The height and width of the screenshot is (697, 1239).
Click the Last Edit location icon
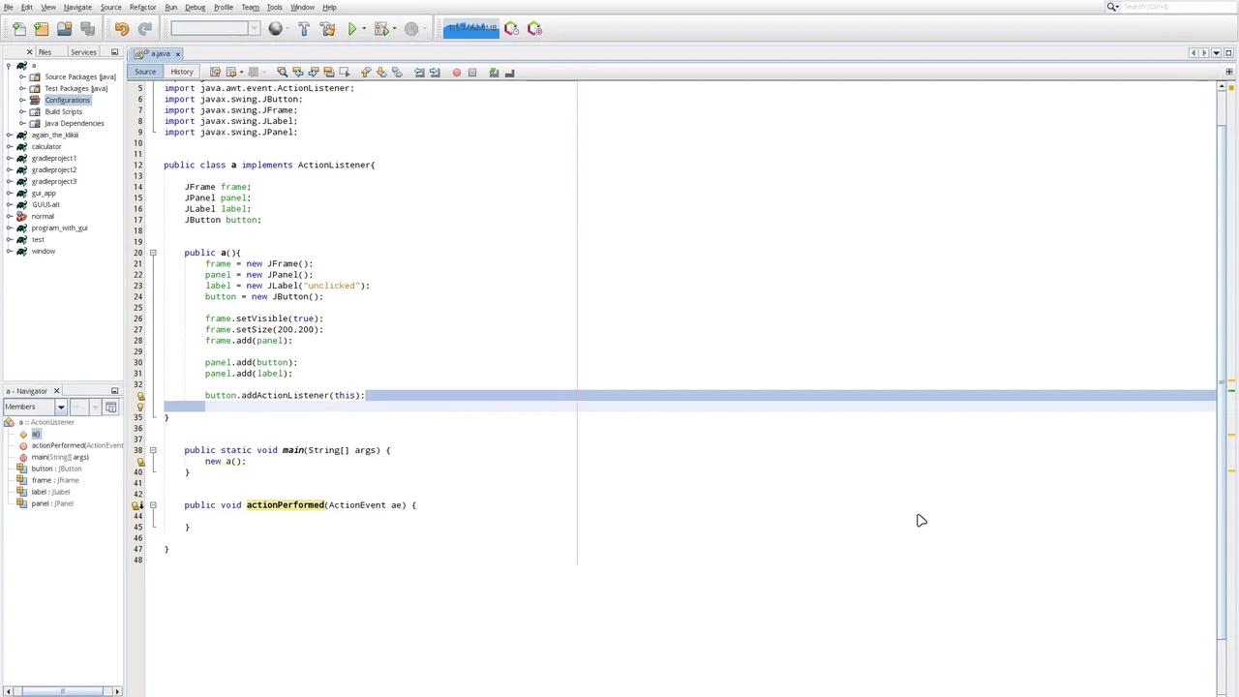coord(215,72)
